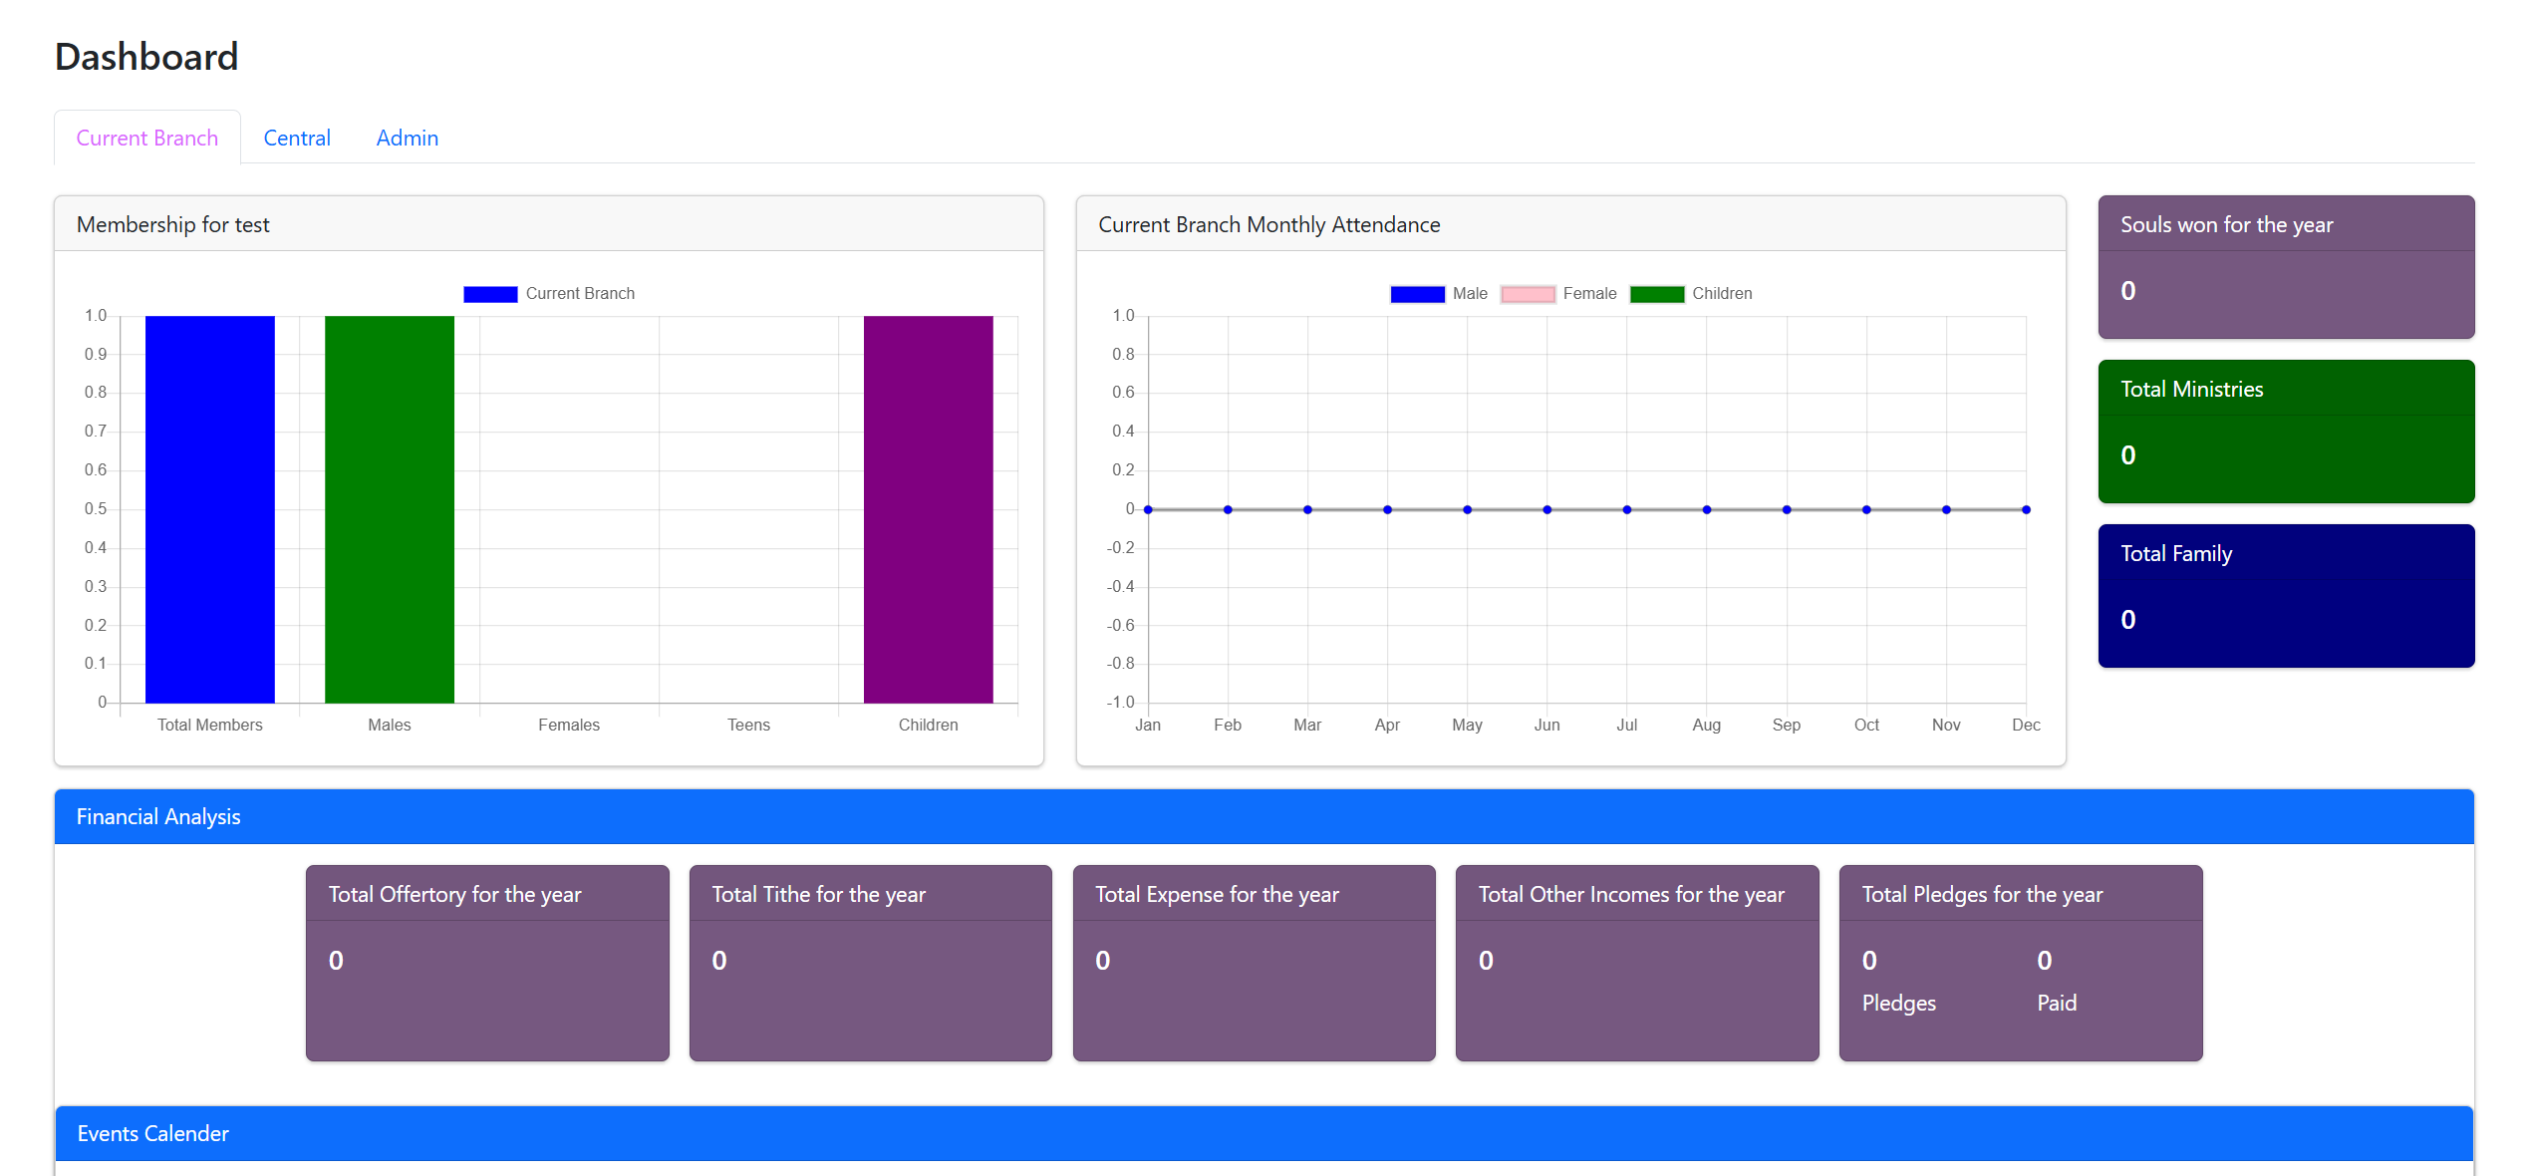The width and height of the screenshot is (2526, 1176).
Task: Toggle the Current Branch legend swatch
Action: pos(490,294)
